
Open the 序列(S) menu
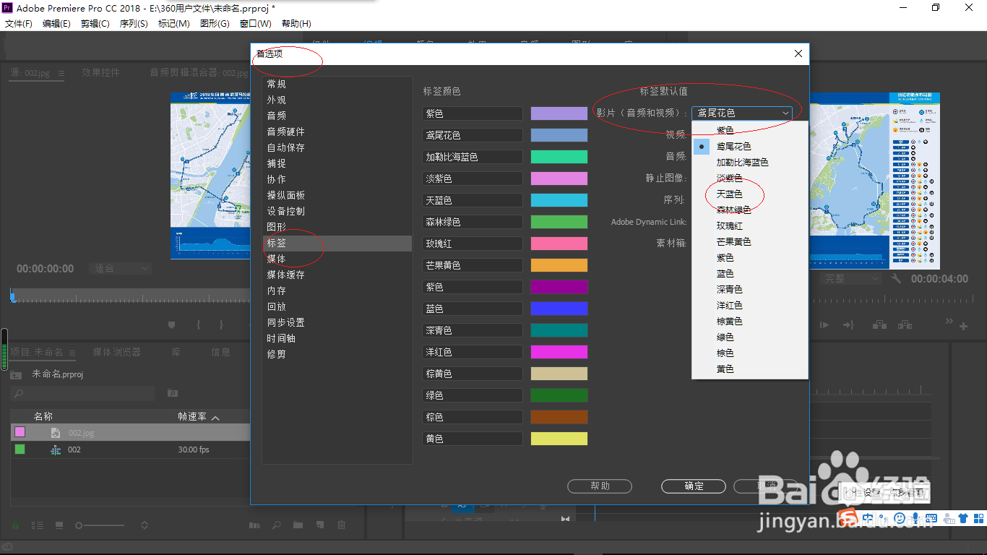[x=134, y=23]
